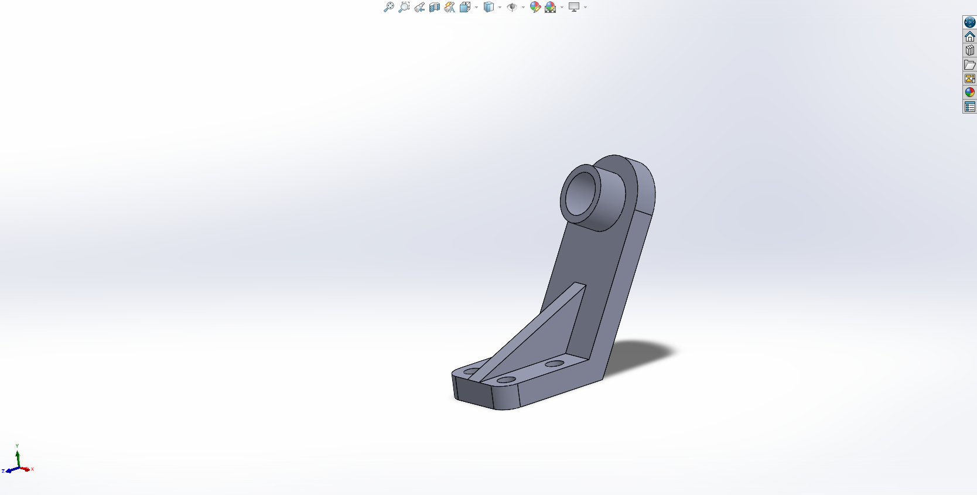Viewport: 977px width, 495px height.
Task: Open the SOLIDWORKS Resources home tab
Action: tap(970, 36)
